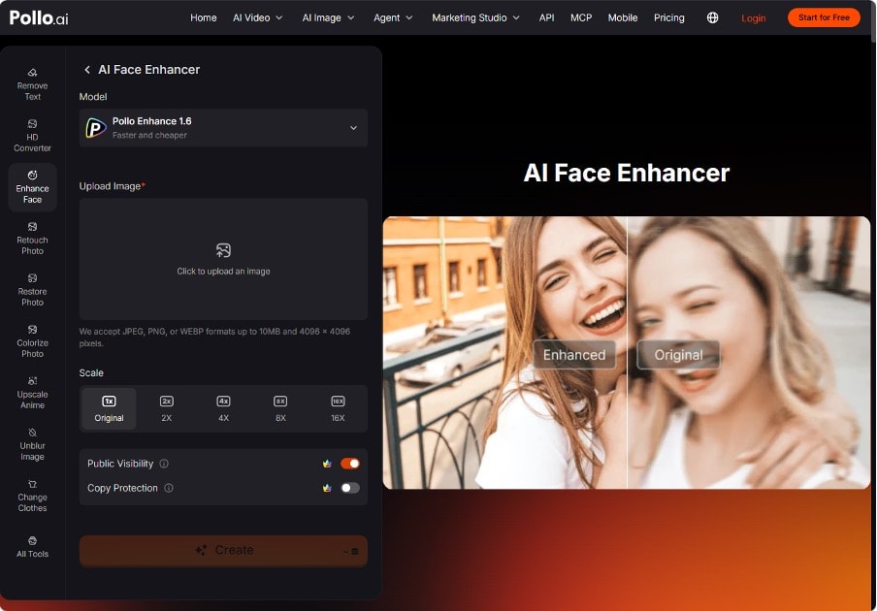This screenshot has width=877, height=611.
Task: Select the 2X scale option
Action: tap(166, 408)
